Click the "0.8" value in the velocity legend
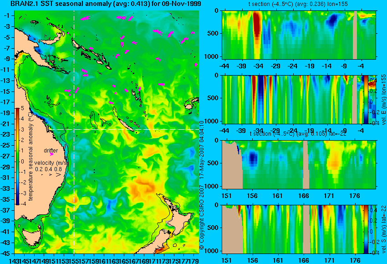Screen dimensions: 387x264 (x=58, y=169)
